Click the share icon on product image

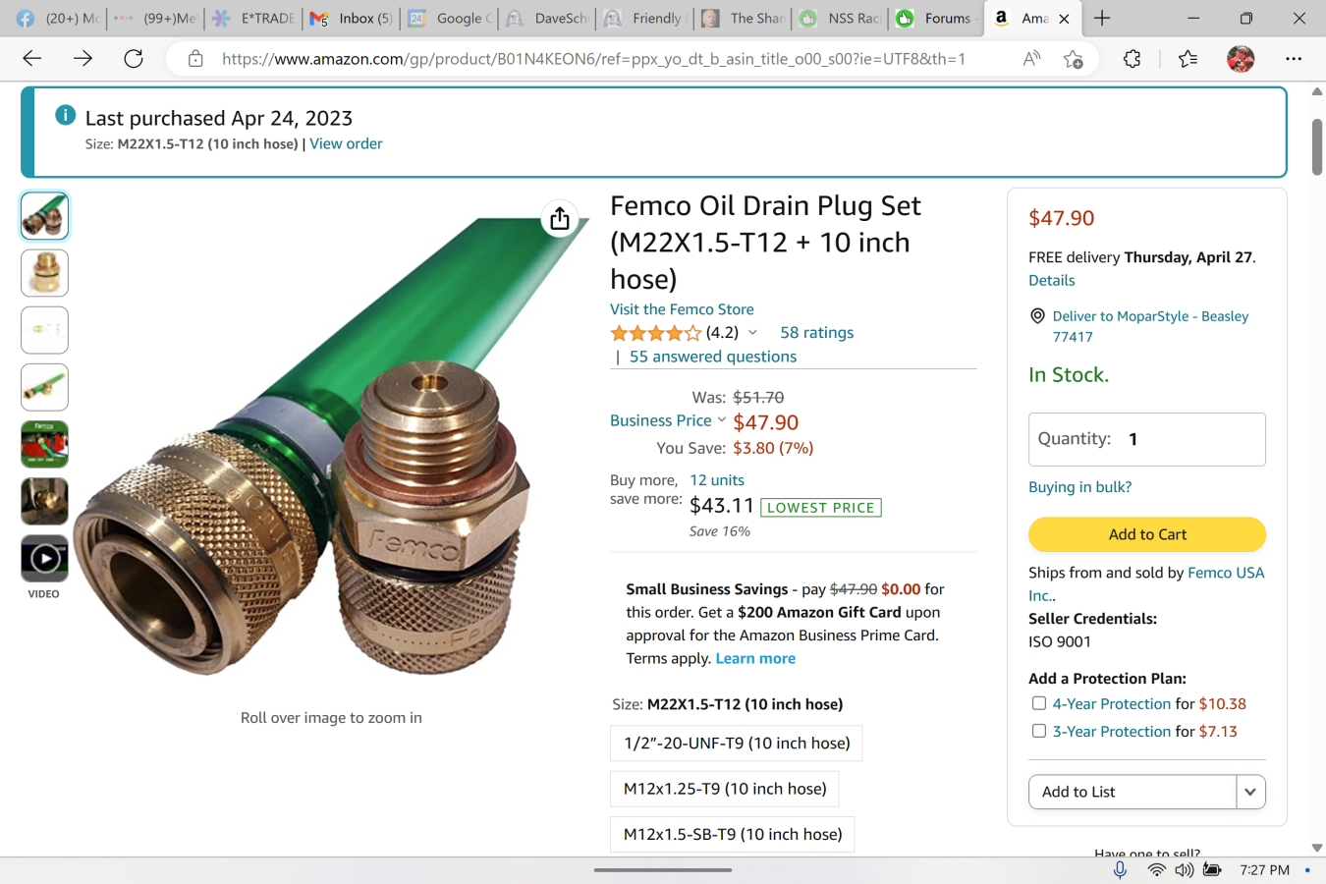560,218
